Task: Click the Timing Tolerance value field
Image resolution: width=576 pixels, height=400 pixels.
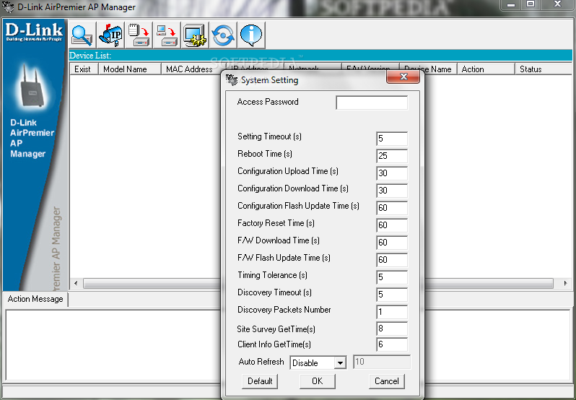Action: pyautogui.click(x=392, y=277)
